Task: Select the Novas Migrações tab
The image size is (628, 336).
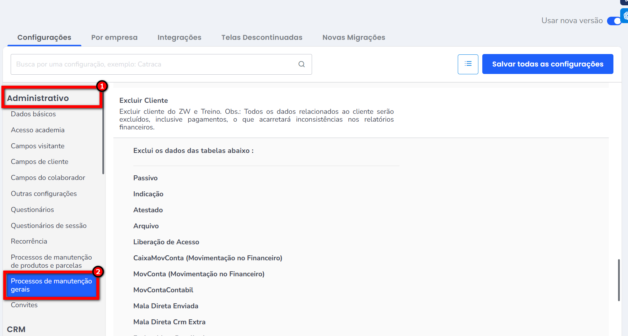Action: [354, 37]
